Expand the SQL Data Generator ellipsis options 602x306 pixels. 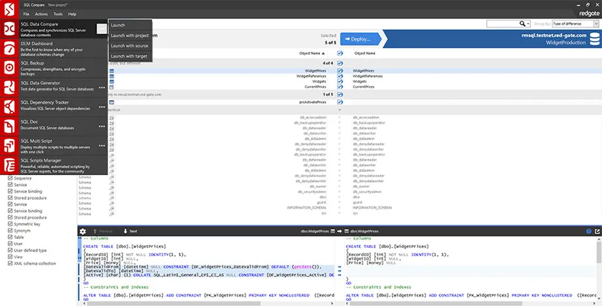click(x=102, y=87)
